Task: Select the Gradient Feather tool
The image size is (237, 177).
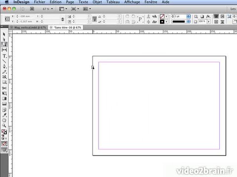Action: click(x=4, y=104)
